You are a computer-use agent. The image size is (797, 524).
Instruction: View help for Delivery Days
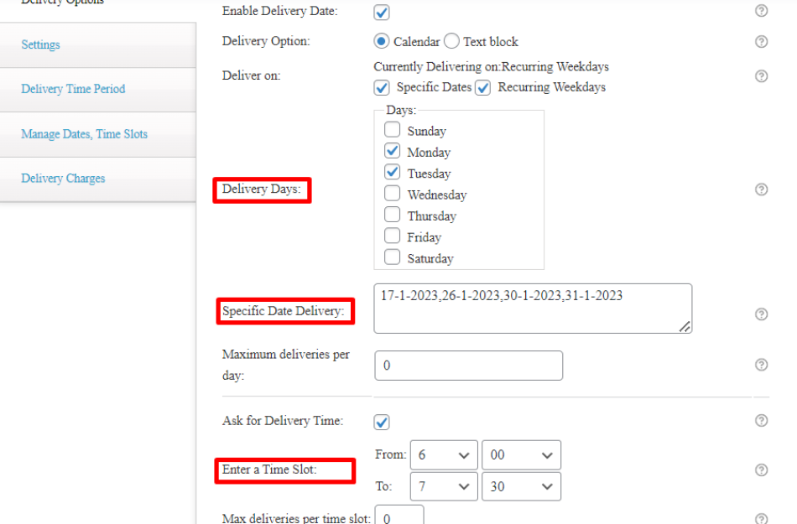point(761,190)
